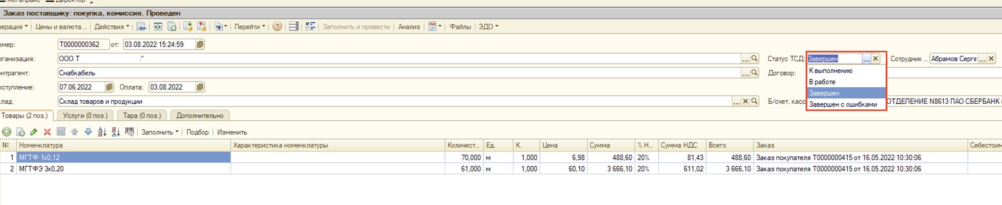Copy row with the document-plus icon
Screen dimensions: 1002x205
20,132
